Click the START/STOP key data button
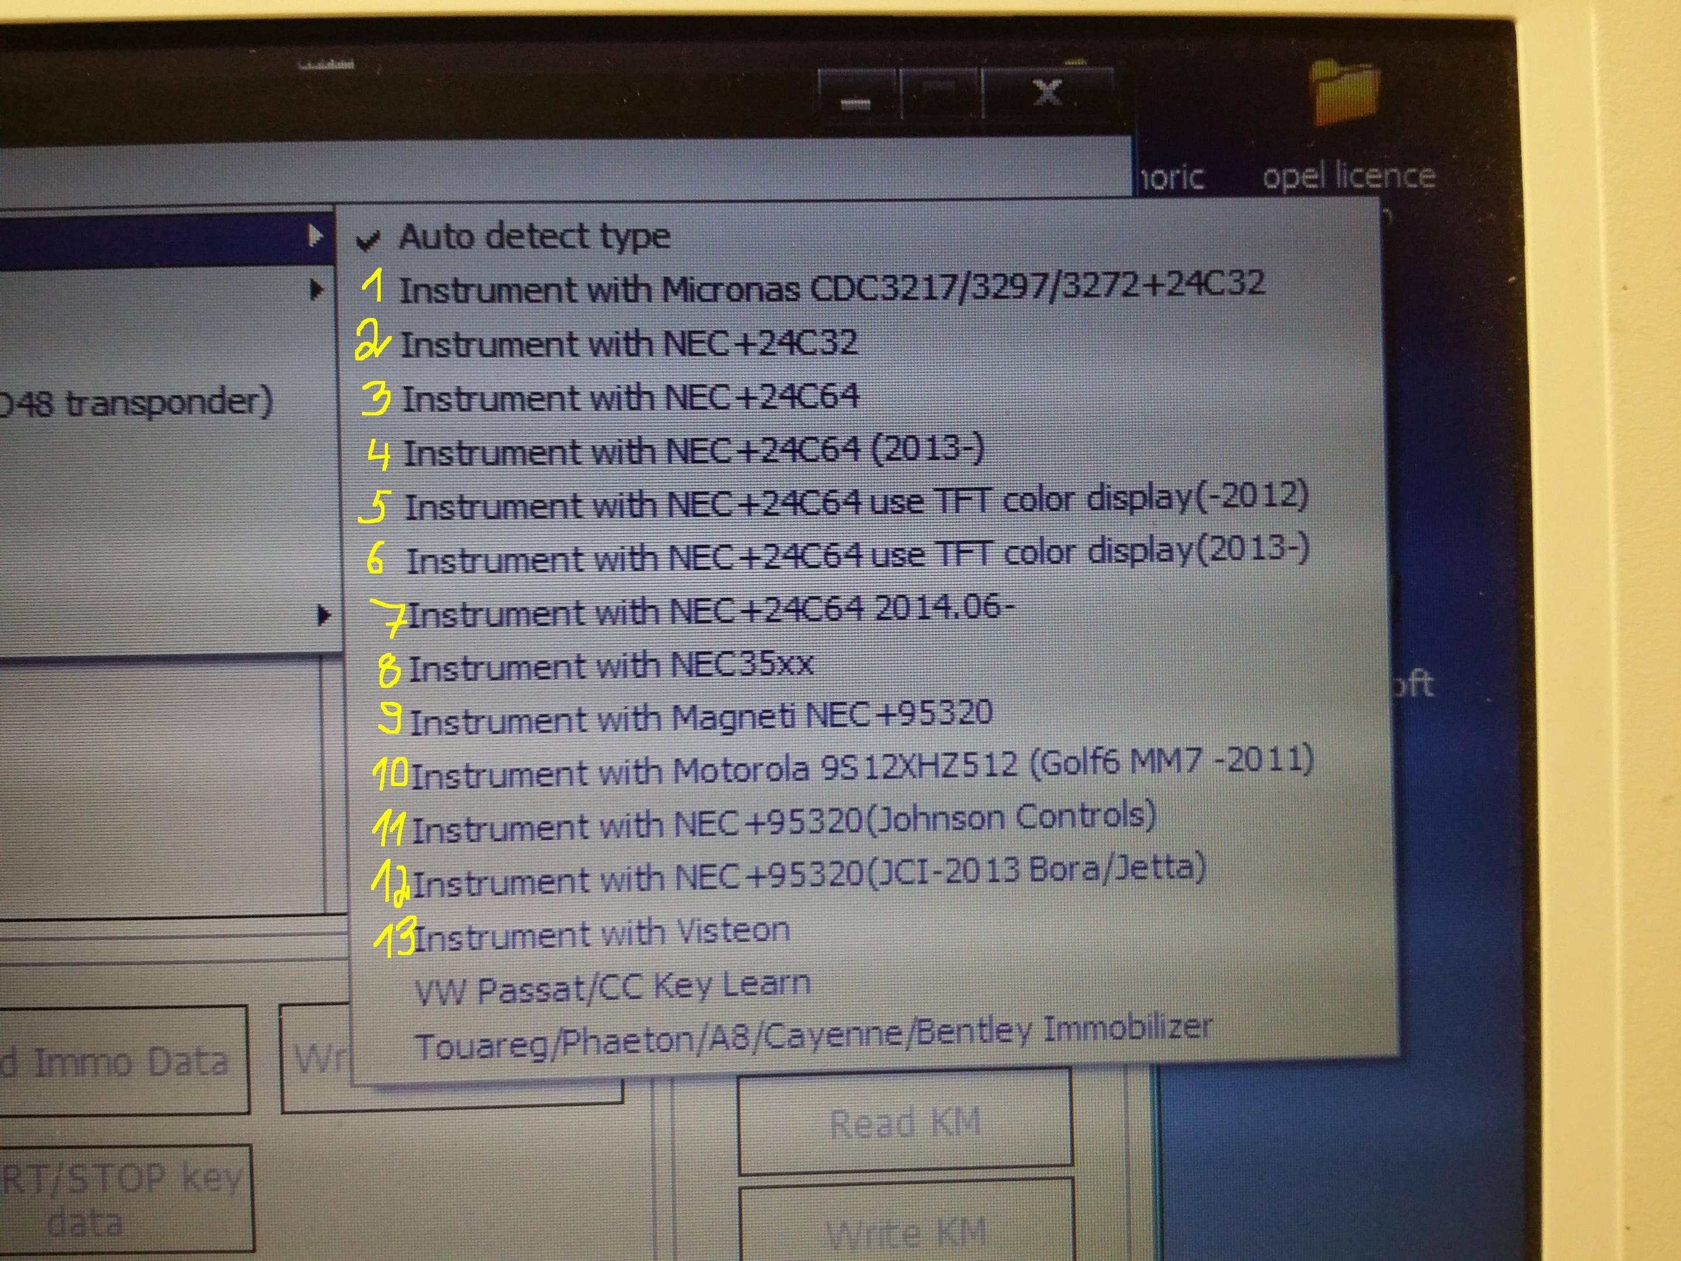The height and width of the screenshot is (1261, 1681). click(x=126, y=1200)
